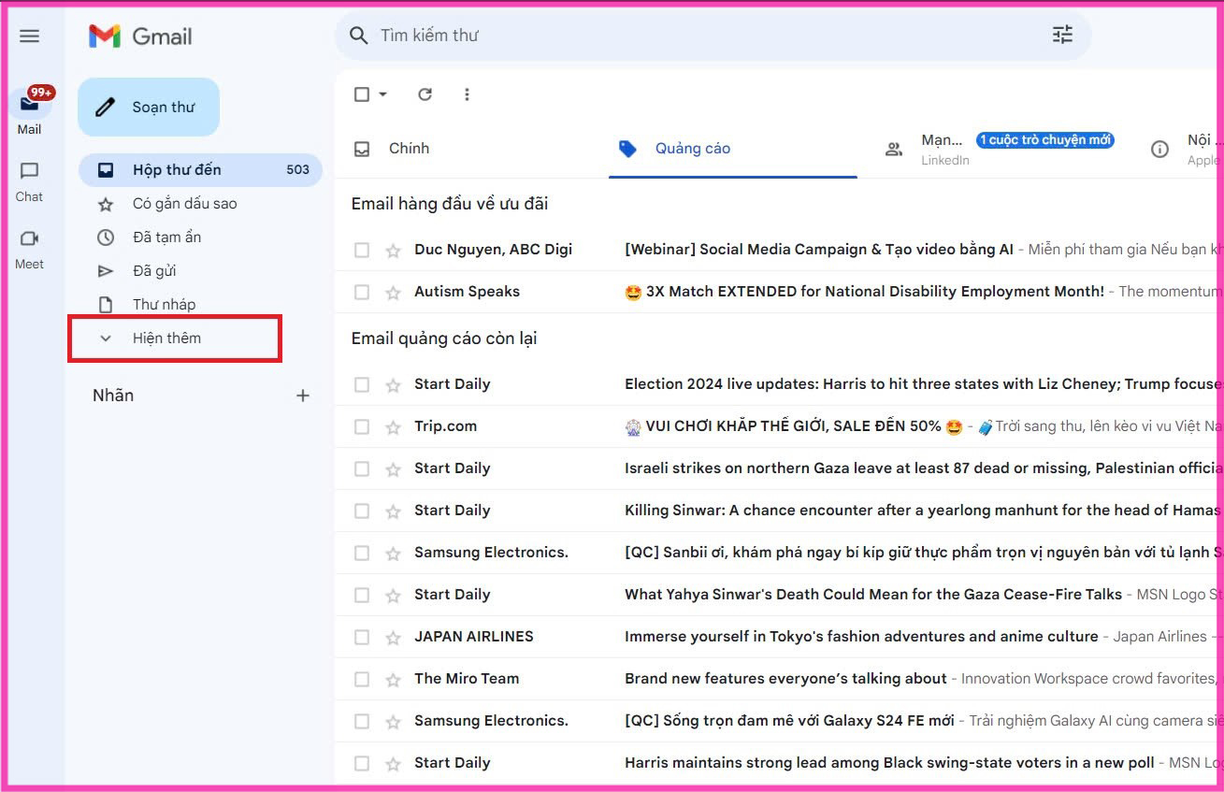Tick checkbox for Killing Sinwar email
This screenshot has width=1224, height=792.
(x=362, y=511)
